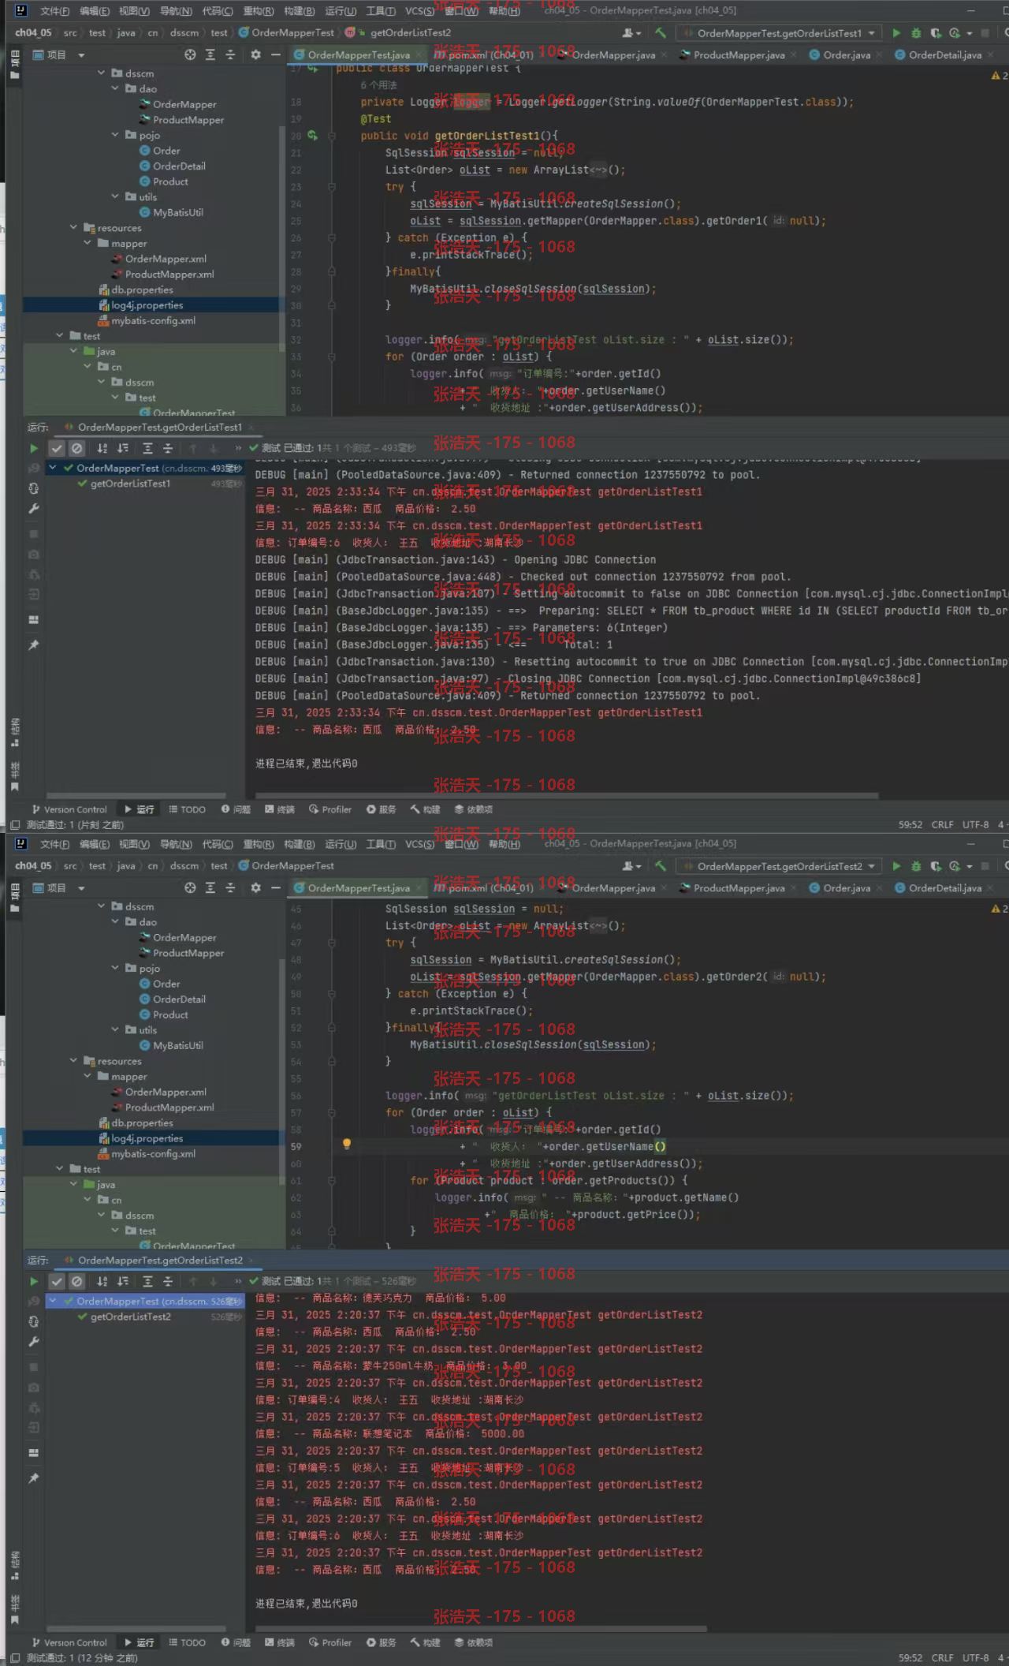Screen dimensions: 1009x1666
Task: Collapse the dao folder in top project tree
Action: 115,88
